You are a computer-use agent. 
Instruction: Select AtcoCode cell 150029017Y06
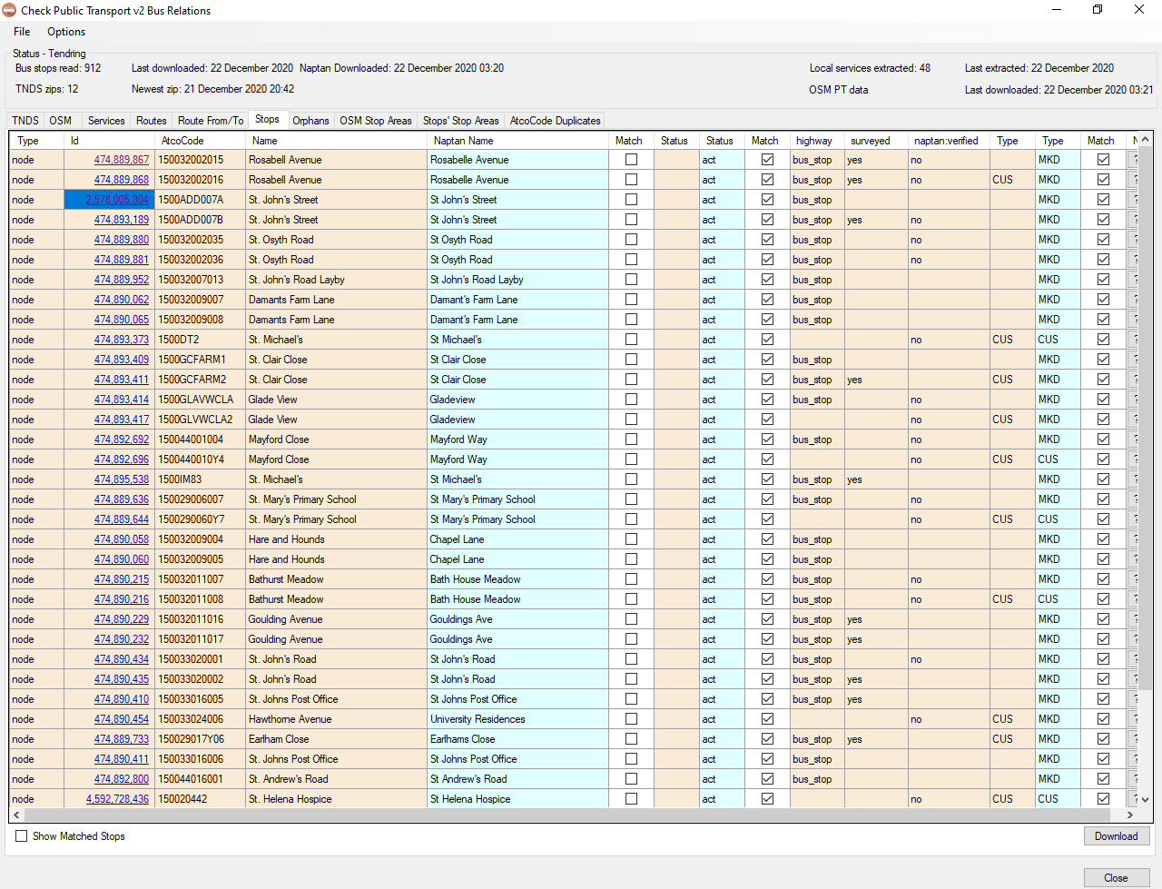[200, 739]
